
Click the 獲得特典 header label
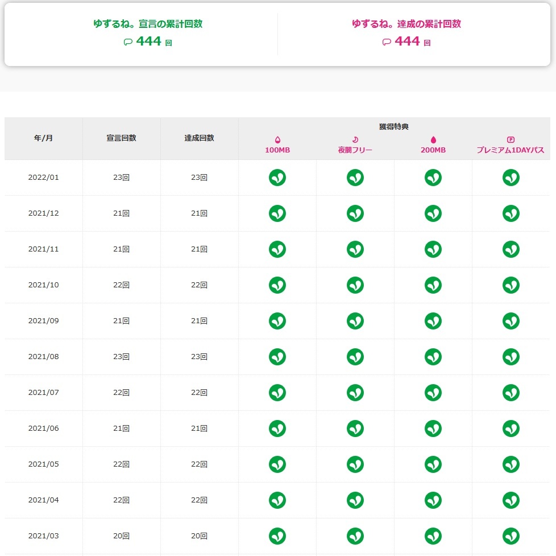[394, 127]
